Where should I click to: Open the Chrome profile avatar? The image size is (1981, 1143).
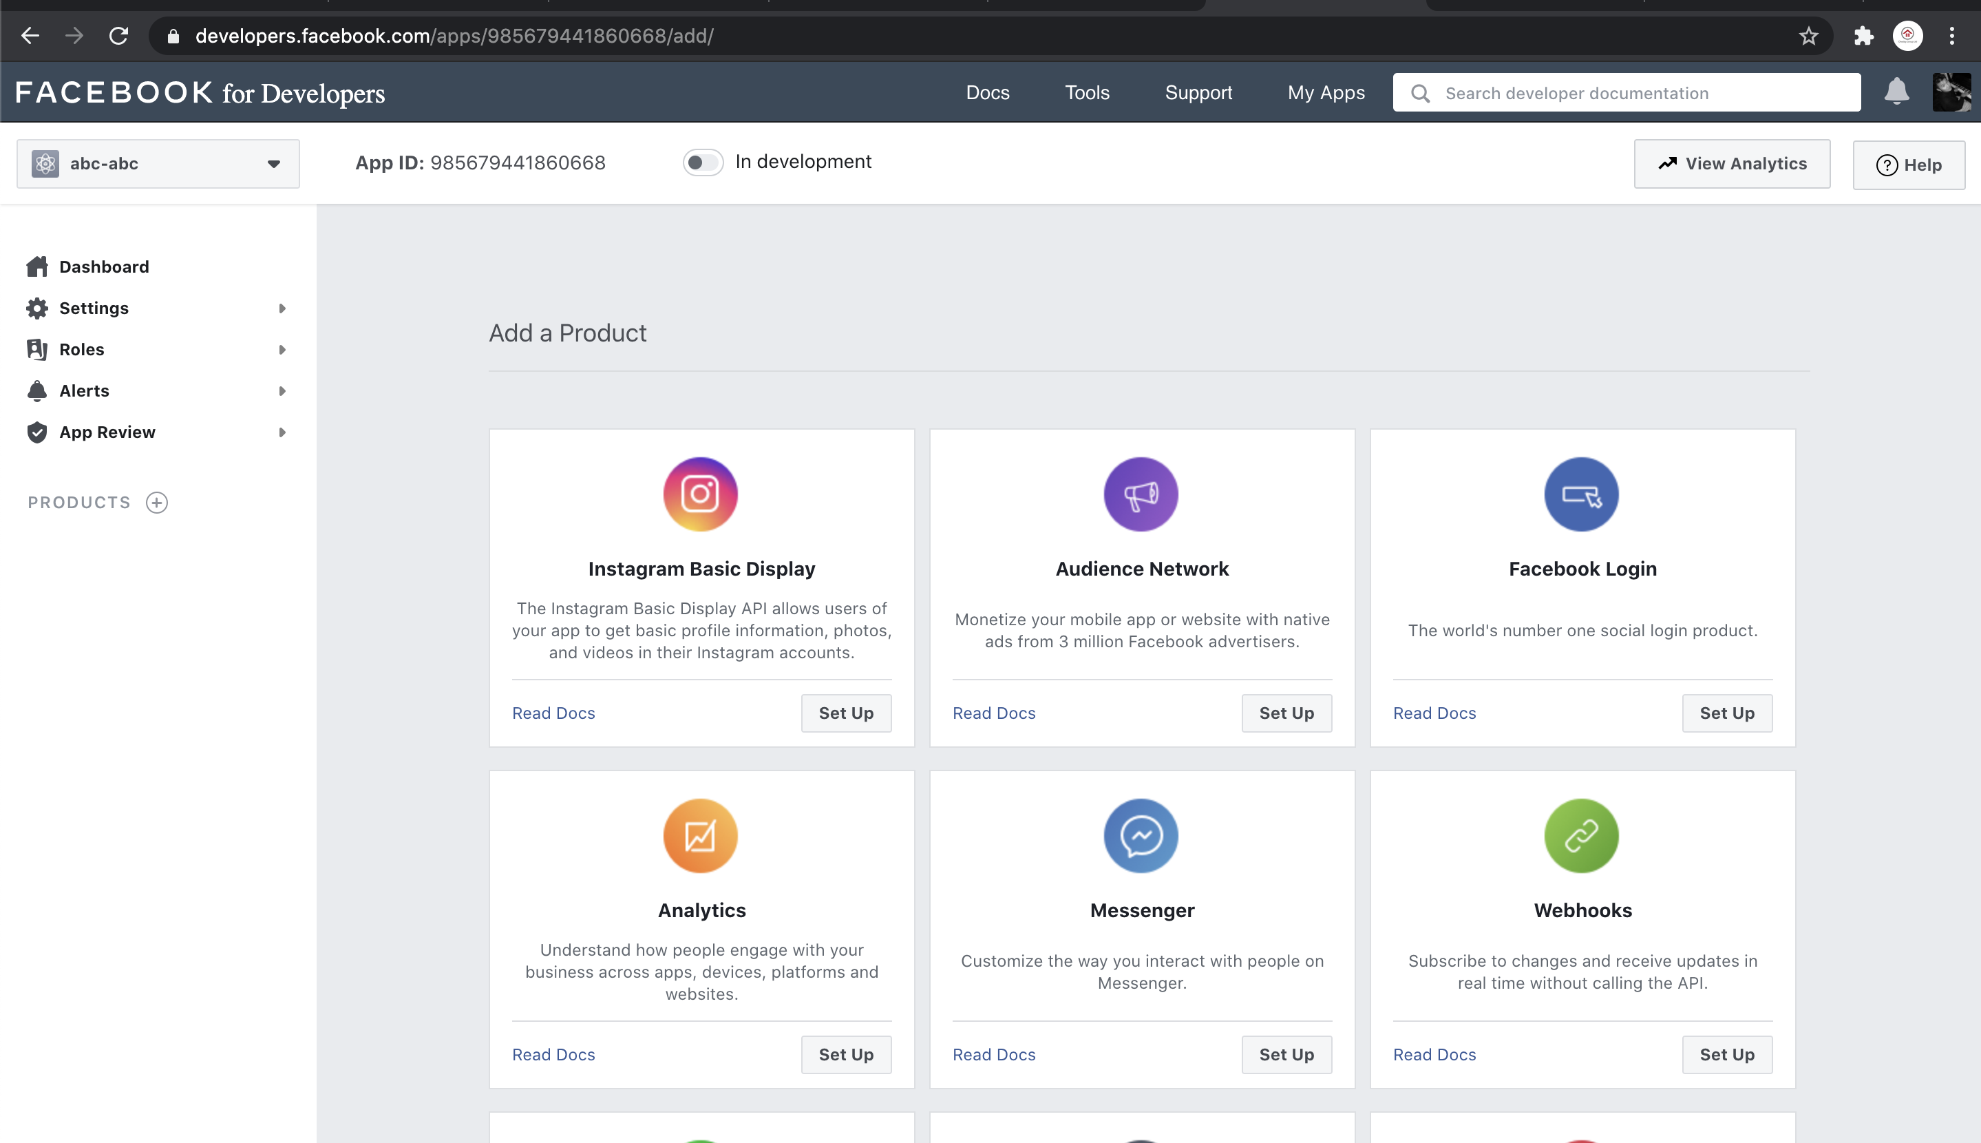(x=1908, y=35)
